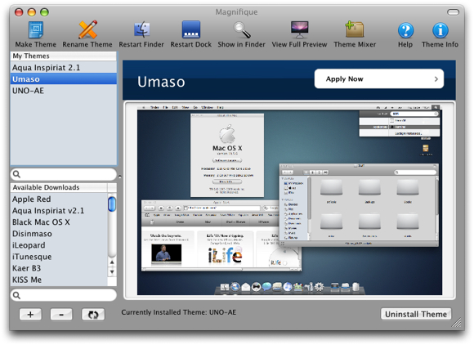Image resolution: width=474 pixels, height=345 pixels.
Task: Launch the Theme Mixer tool
Action: 355,29
